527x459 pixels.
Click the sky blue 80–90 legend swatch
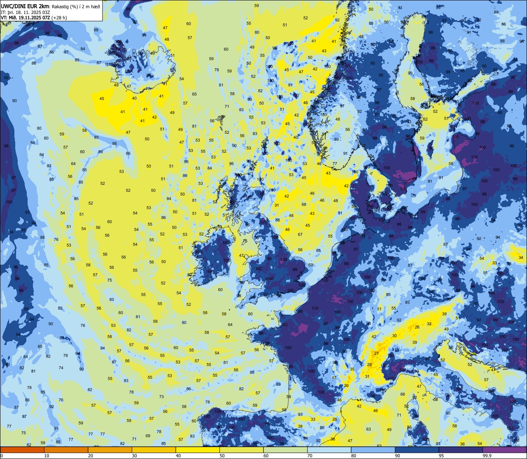coord(373,450)
